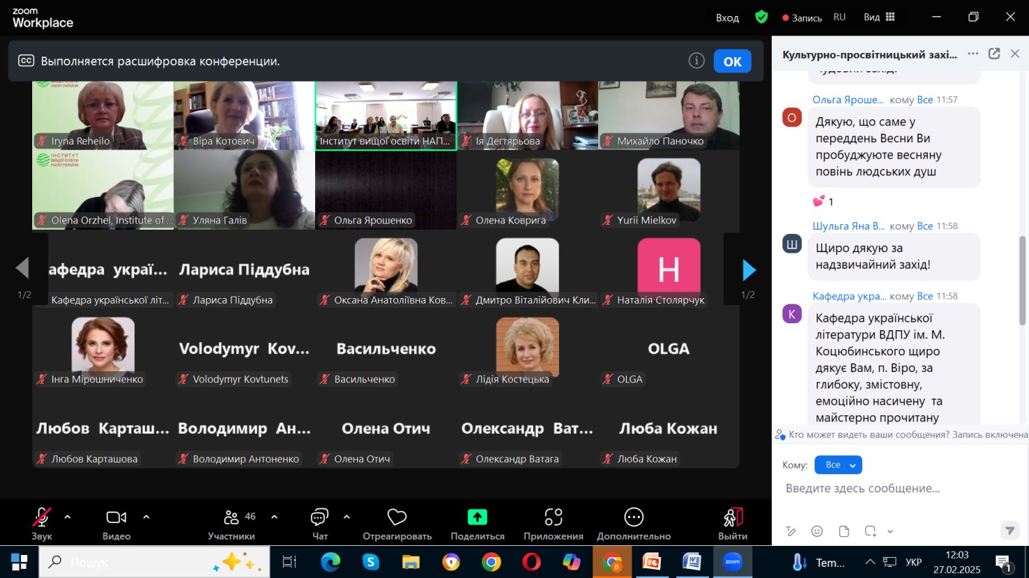The image size is (1029, 578).
Task: Expand audio options arrow next to Звук
Action: 68,517
